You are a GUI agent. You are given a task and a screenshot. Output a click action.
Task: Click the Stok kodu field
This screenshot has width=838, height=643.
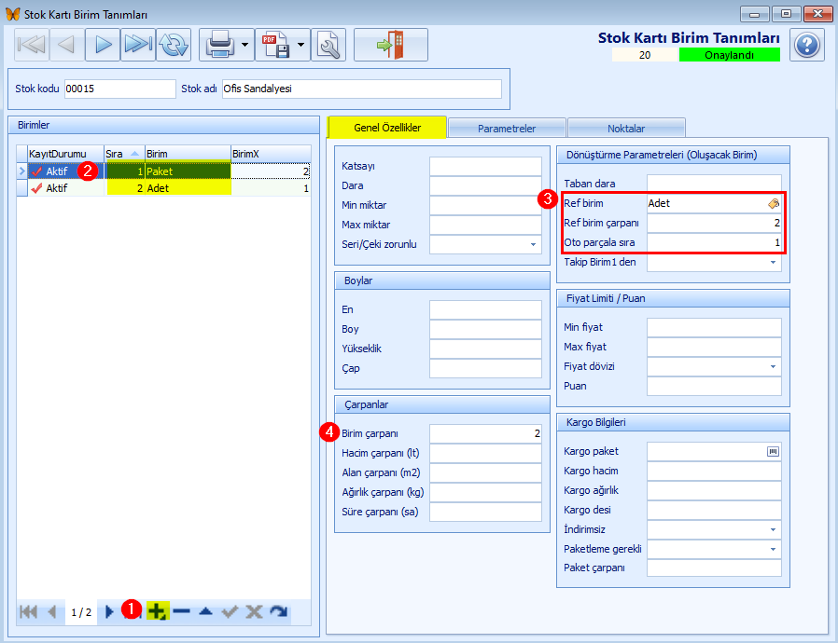119,89
